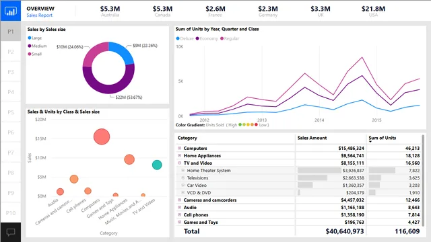Sort by the Sum of Units header
The height and width of the screenshot is (242, 431).
383,138
